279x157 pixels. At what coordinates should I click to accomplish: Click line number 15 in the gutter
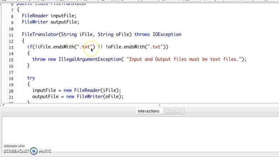point(11,60)
